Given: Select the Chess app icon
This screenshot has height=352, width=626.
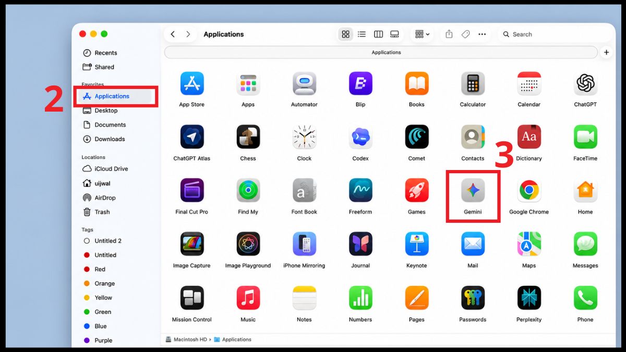Looking at the screenshot, I should [x=248, y=137].
